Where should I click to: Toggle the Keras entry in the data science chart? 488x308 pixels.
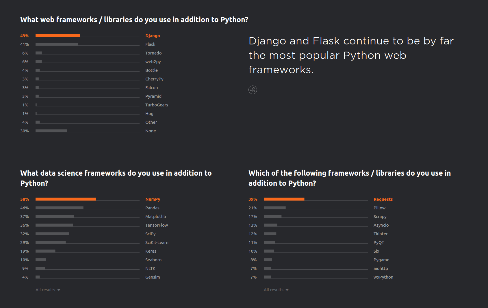151,251
